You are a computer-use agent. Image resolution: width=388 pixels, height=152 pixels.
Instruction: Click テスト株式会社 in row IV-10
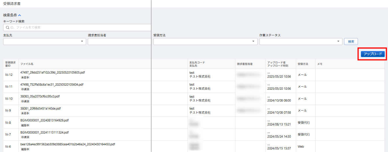200,101
